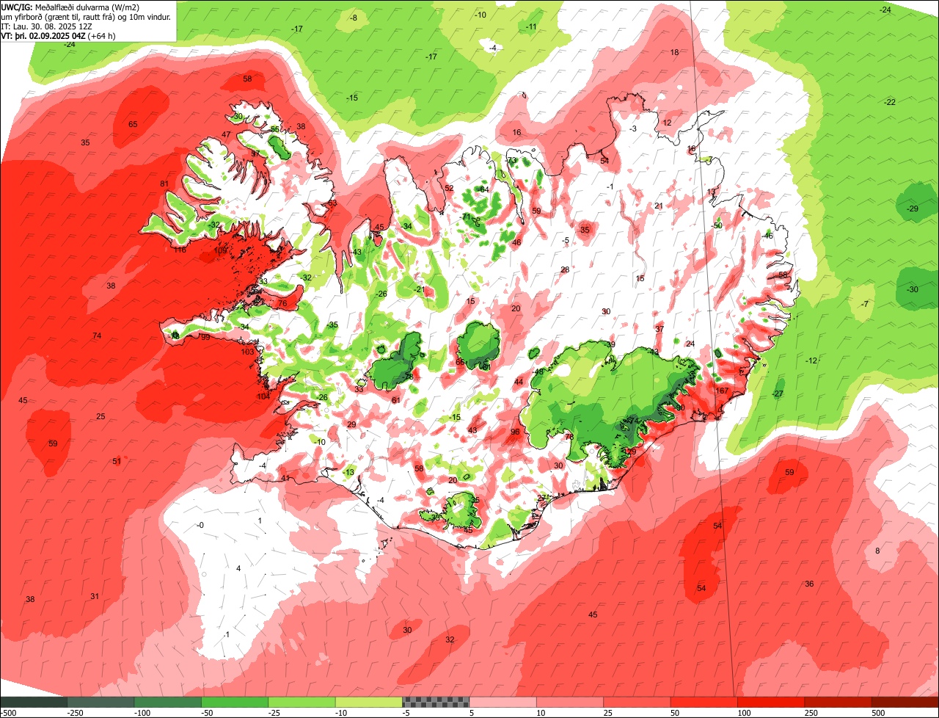Click the init time 'IT: Lau. 30. 08. 2025 12Z'

47,26
